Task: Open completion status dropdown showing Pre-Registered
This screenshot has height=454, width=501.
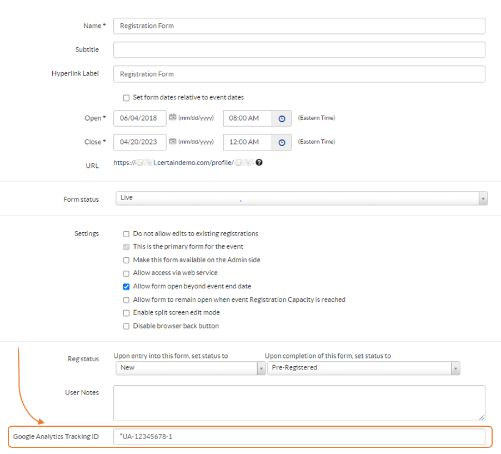Action: pos(364,368)
